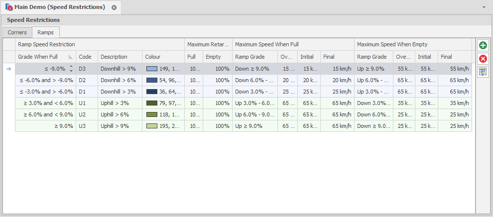Click the colour swatch for Downhill > 9%
This screenshot has height=217, width=493.
[x=151, y=69]
